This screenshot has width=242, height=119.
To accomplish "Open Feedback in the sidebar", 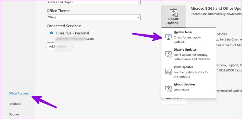I will [15, 104].
